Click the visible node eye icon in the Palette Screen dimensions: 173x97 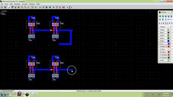click(172, 23)
